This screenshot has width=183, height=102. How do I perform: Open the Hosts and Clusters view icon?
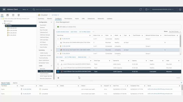tap(2, 15)
